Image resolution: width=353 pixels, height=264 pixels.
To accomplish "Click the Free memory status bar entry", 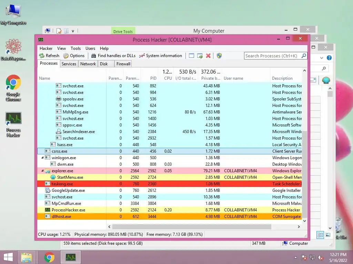I will (174, 234).
